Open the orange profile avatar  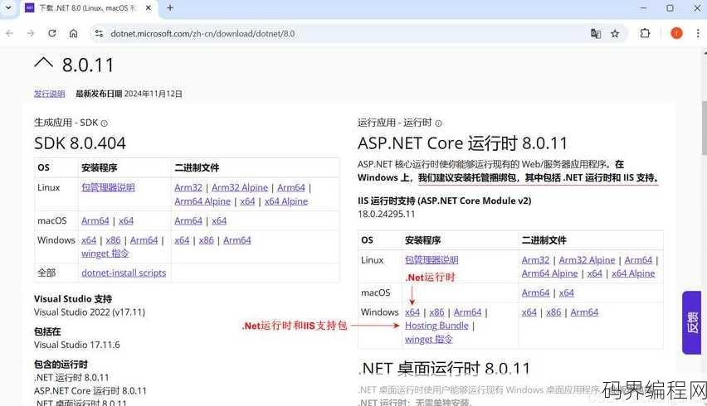(x=676, y=33)
